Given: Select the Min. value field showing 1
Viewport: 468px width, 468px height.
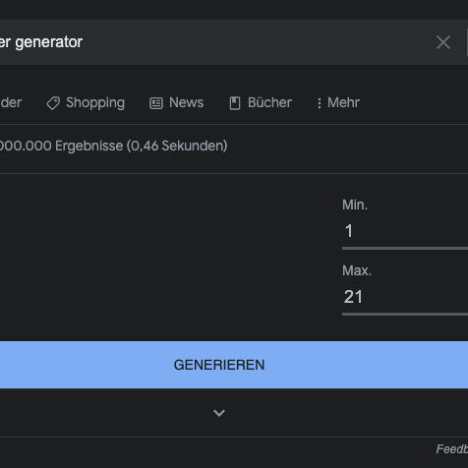Looking at the screenshot, I should click(x=405, y=231).
